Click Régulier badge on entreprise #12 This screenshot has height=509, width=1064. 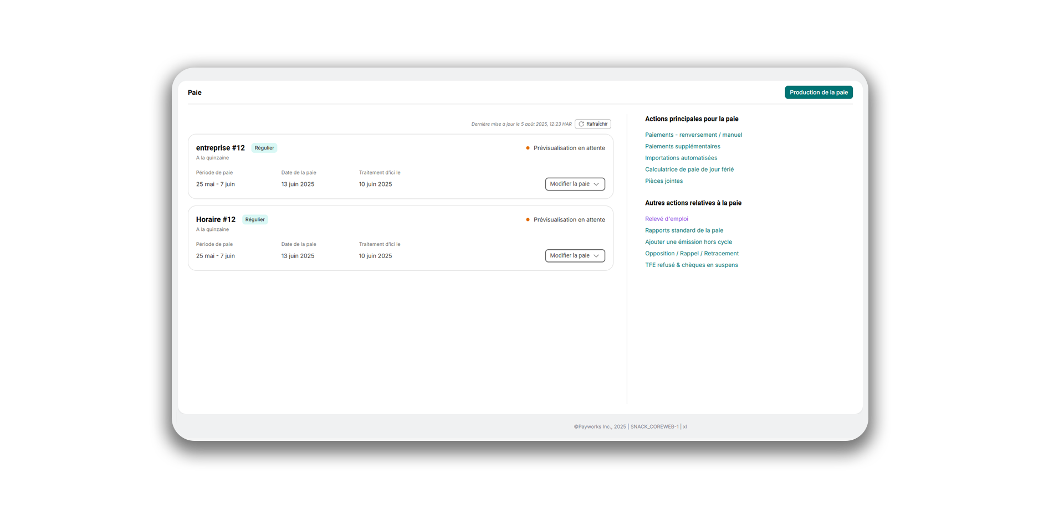(x=264, y=148)
